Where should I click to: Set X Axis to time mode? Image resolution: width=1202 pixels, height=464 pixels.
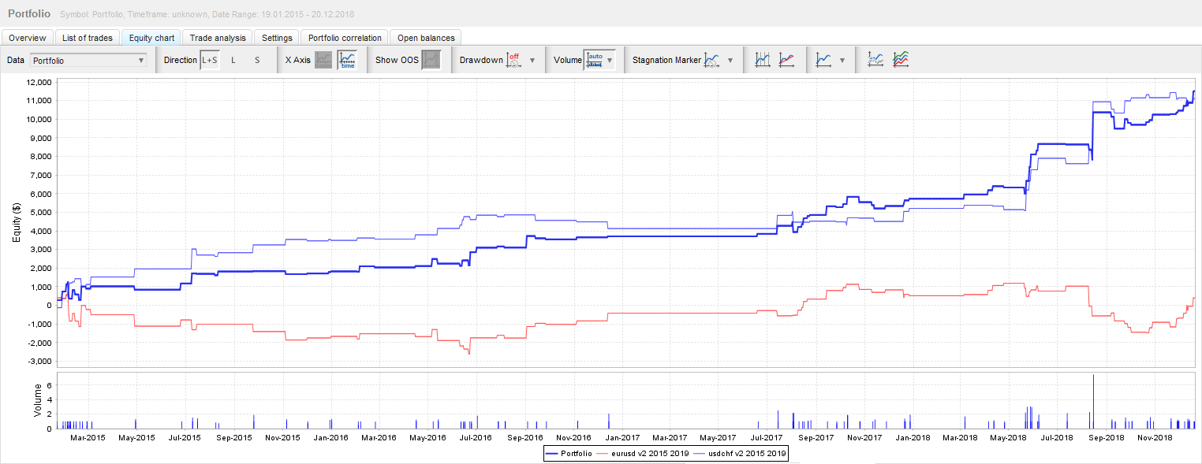tap(347, 60)
